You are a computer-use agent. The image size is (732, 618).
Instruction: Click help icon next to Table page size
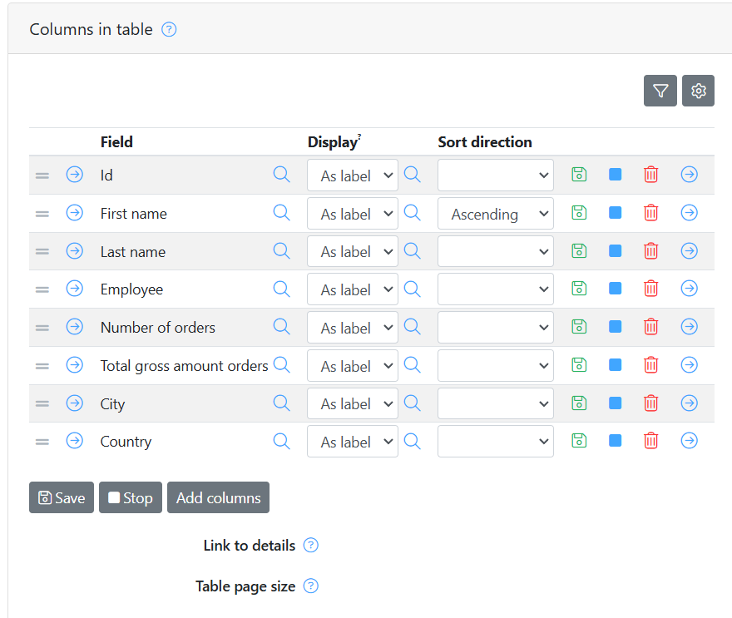pos(311,586)
